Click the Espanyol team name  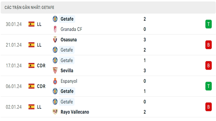[69, 81]
